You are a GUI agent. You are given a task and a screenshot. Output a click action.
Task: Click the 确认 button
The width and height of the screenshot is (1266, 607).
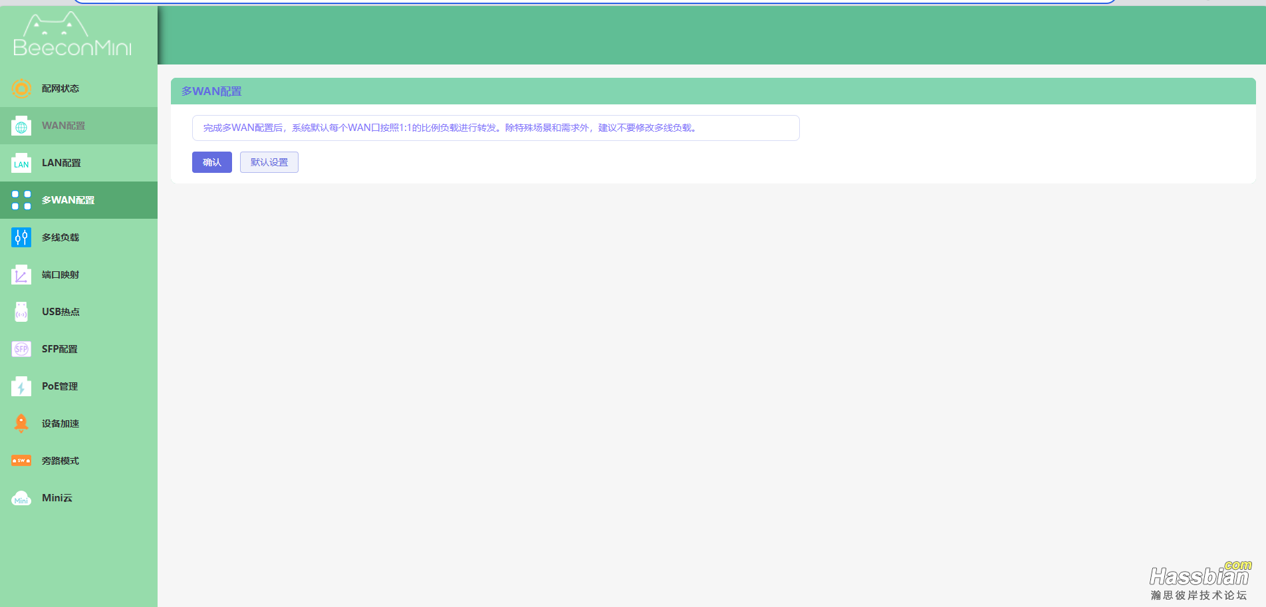pos(212,162)
